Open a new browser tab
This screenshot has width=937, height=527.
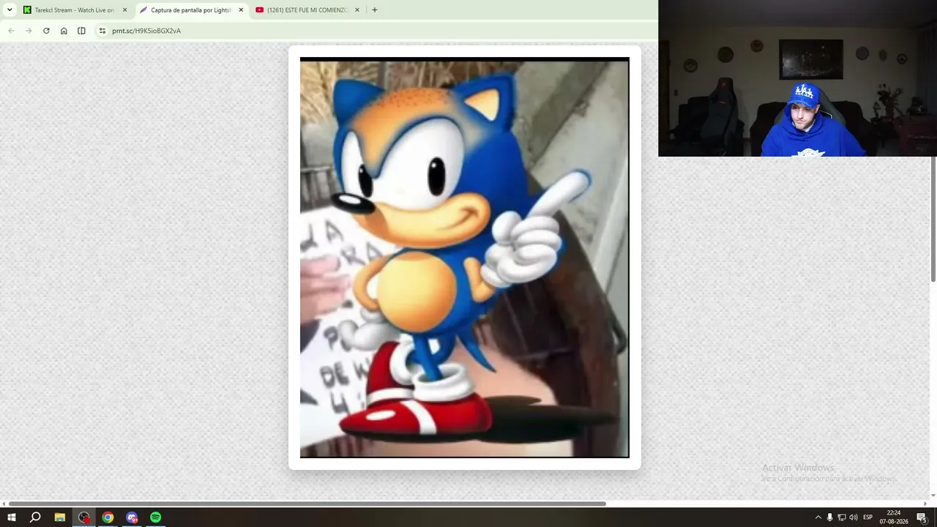coord(375,10)
